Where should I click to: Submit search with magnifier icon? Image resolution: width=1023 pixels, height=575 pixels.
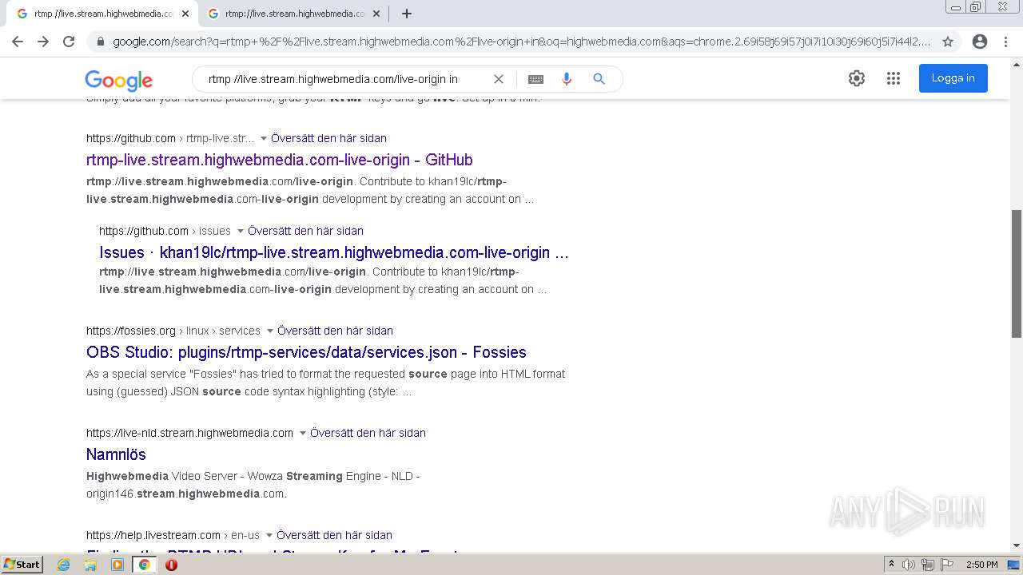pos(599,79)
